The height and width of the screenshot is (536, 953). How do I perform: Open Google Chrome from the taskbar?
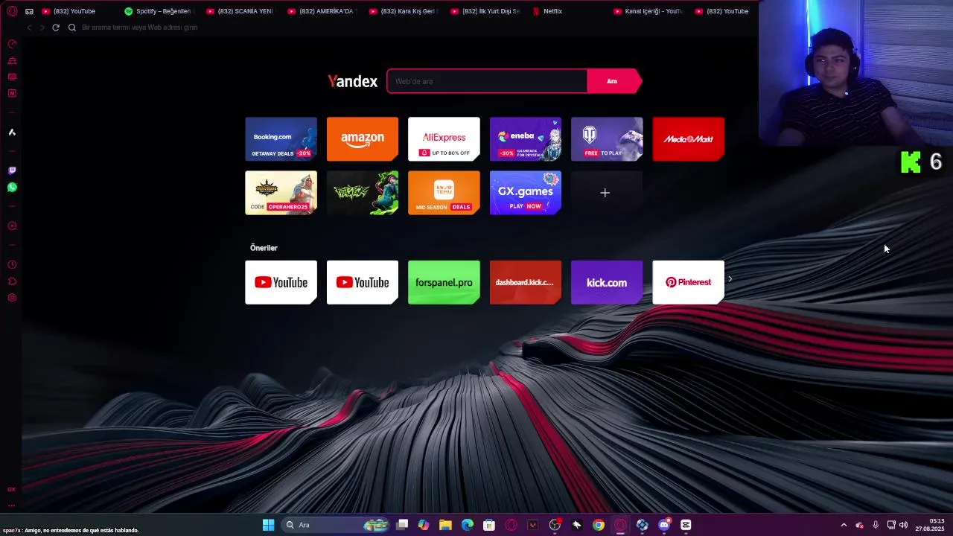(599, 525)
